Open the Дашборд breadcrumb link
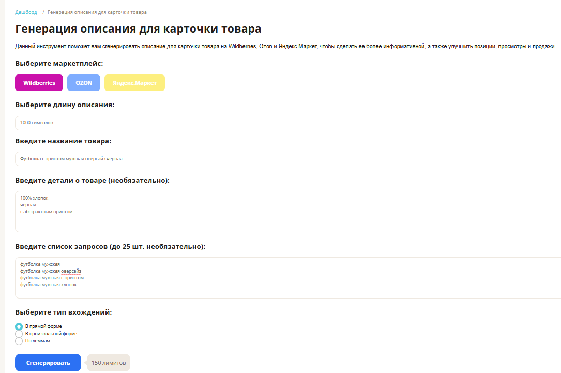Image resolution: width=561 pixels, height=373 pixels. click(26, 12)
